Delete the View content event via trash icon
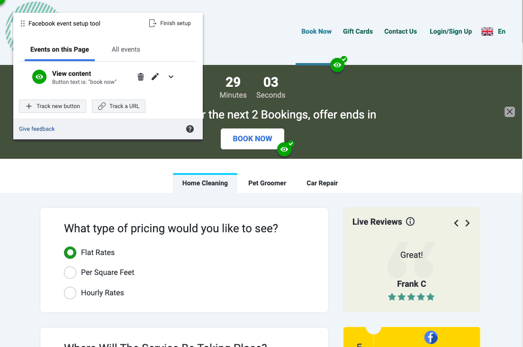Image resolution: width=523 pixels, height=347 pixels. click(141, 77)
